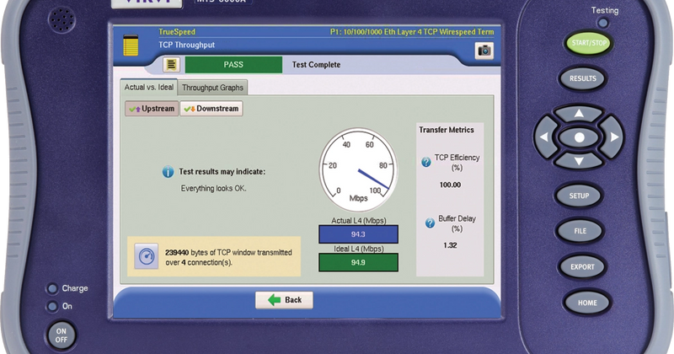Click Buffer Delay help question mark
This screenshot has width=674, height=354.
(x=430, y=223)
